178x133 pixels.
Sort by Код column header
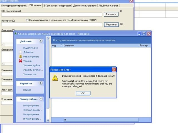tap(57, 46)
